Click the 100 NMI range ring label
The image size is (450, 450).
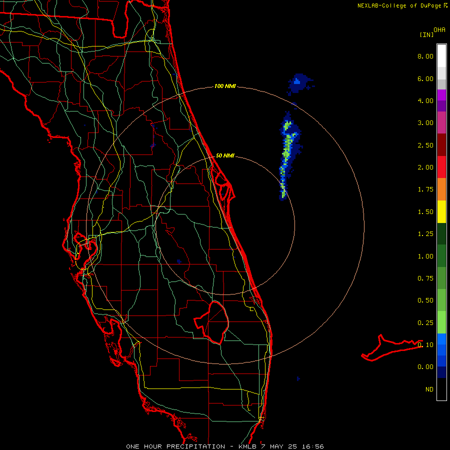coord(225,86)
